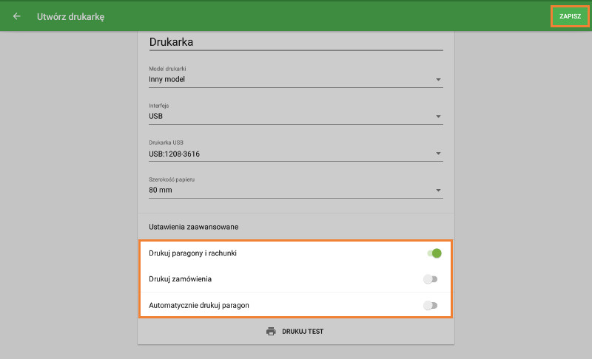Turn on Automatycznie drukuj paragon switch
592x359 pixels.
point(430,305)
